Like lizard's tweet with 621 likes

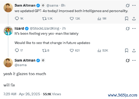(72, 51)
